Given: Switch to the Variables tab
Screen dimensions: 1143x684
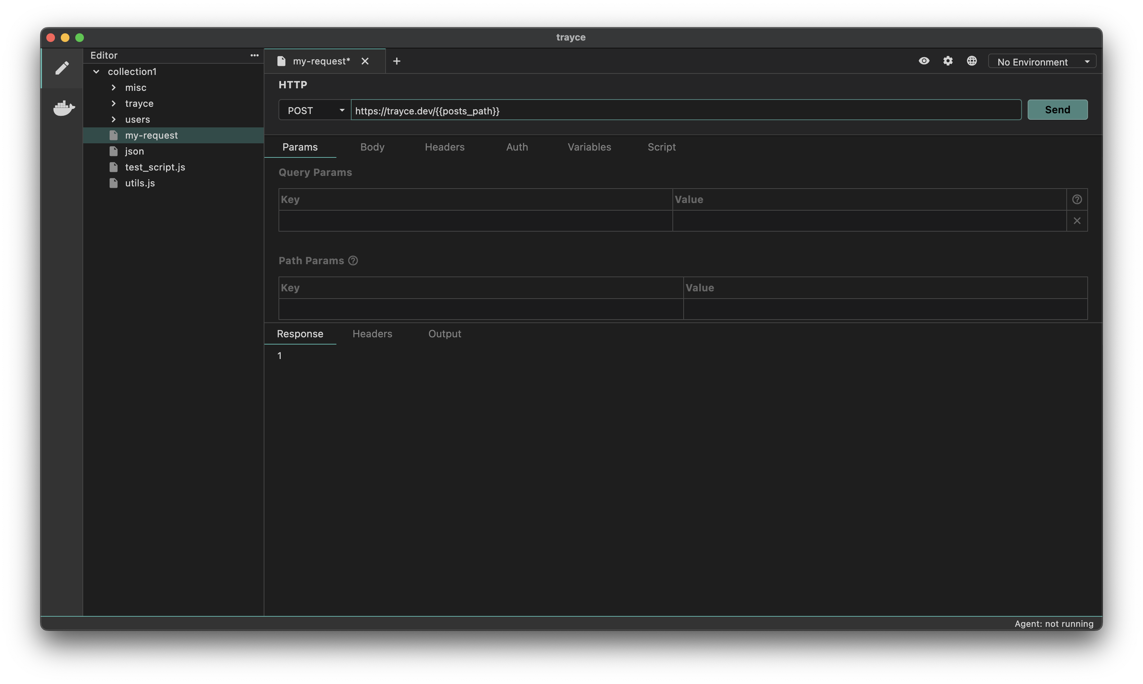Looking at the screenshot, I should (589, 147).
